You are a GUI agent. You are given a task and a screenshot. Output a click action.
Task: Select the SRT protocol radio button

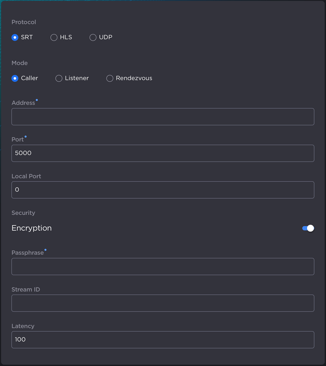[x=14, y=37]
